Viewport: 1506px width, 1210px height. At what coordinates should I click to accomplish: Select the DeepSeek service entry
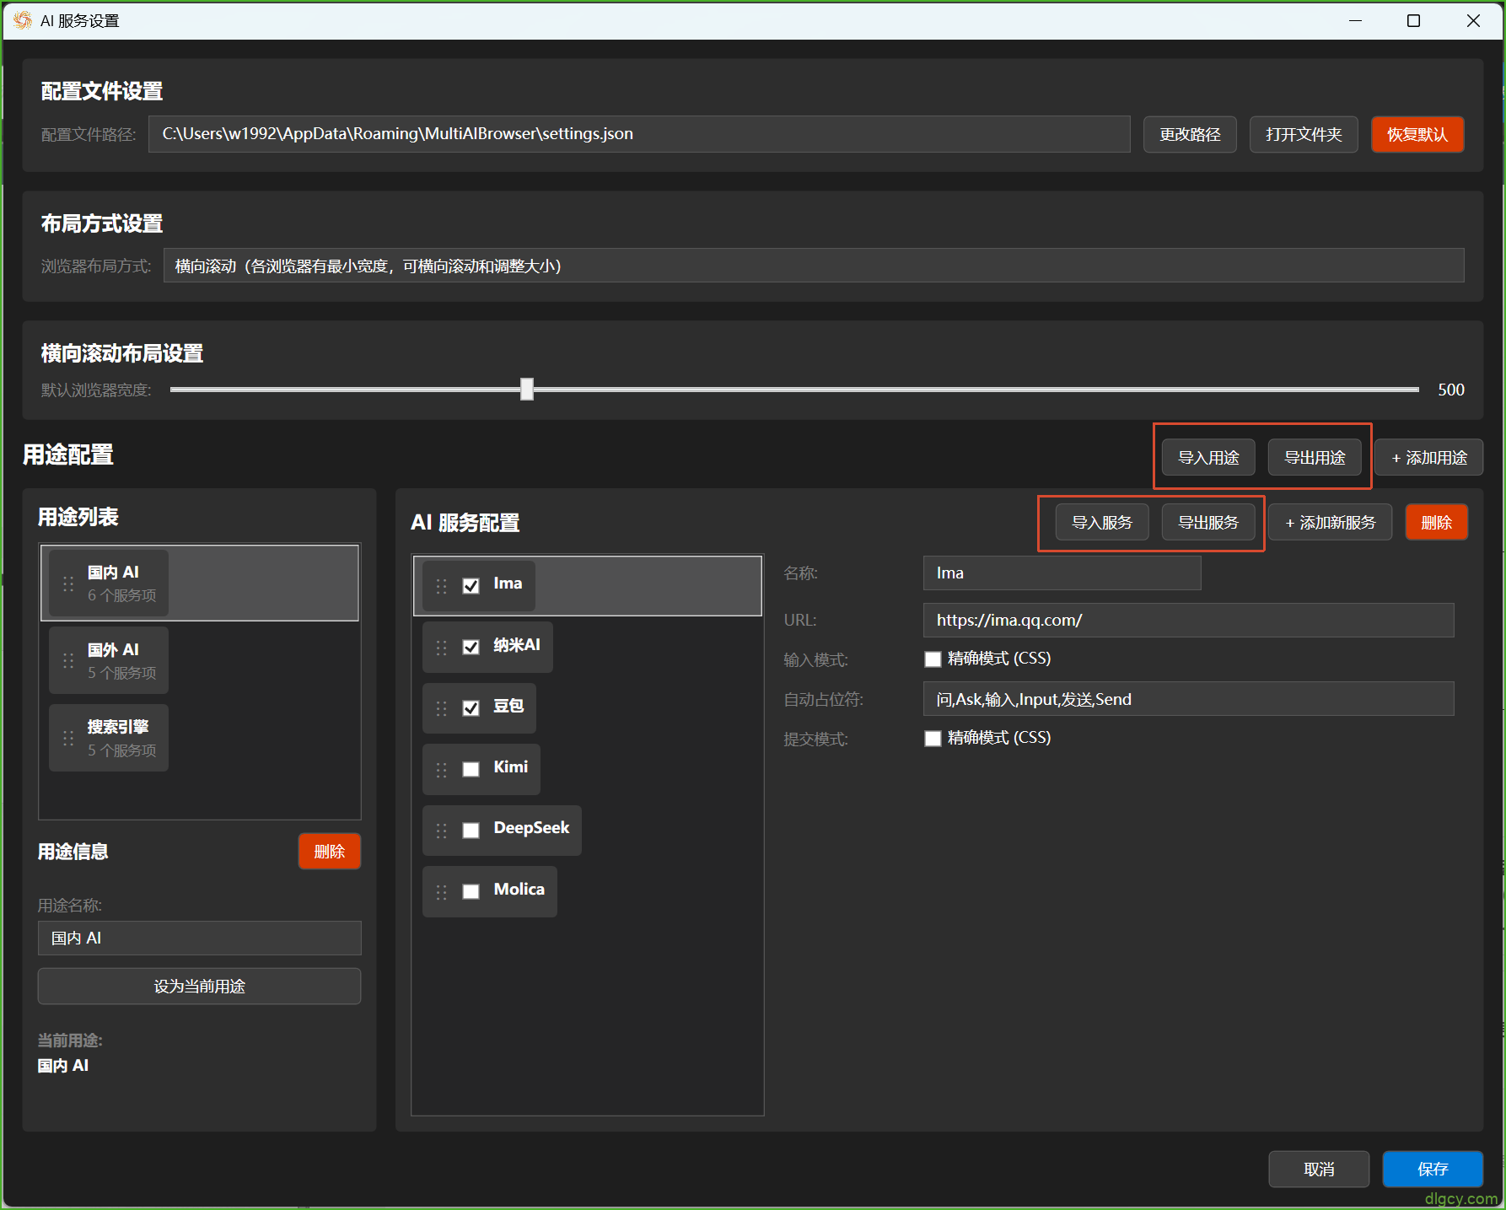pyautogui.click(x=502, y=830)
